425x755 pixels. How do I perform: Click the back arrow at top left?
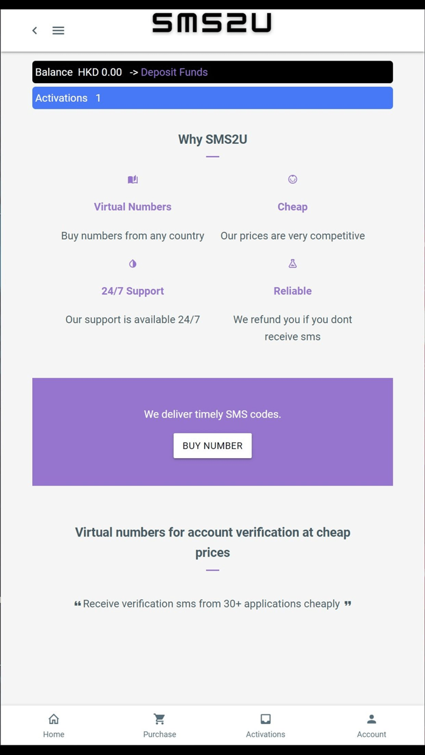35,30
